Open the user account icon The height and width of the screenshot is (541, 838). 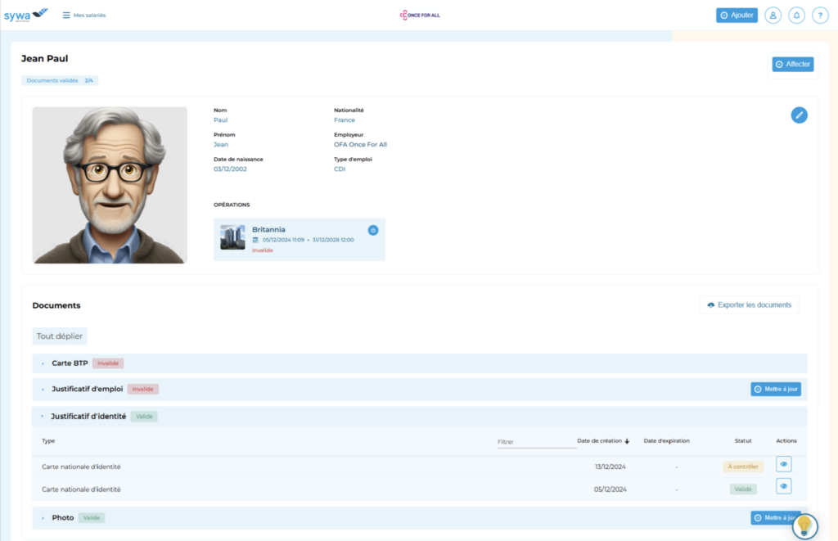[773, 15]
